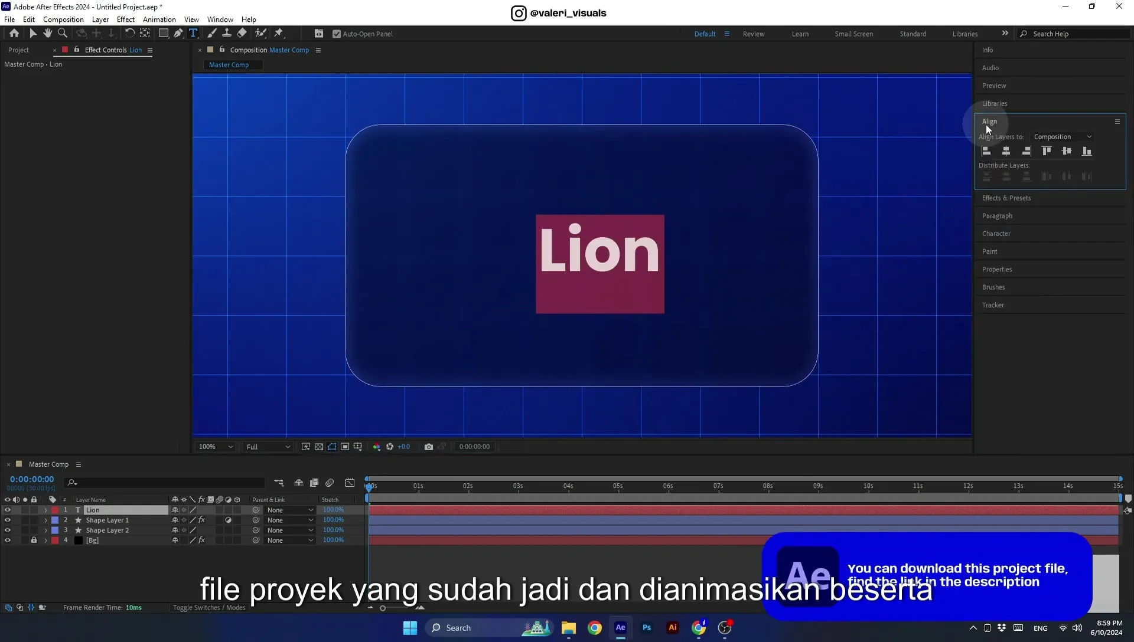
Task: Expand the Lion layer properties
Action: tap(45, 510)
